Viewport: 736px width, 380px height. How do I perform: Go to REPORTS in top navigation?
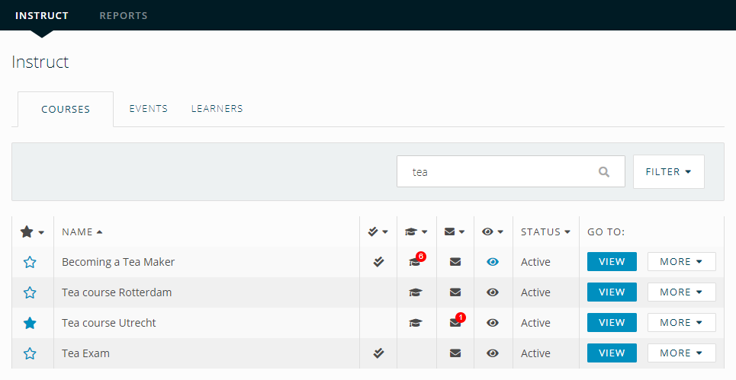(x=124, y=15)
